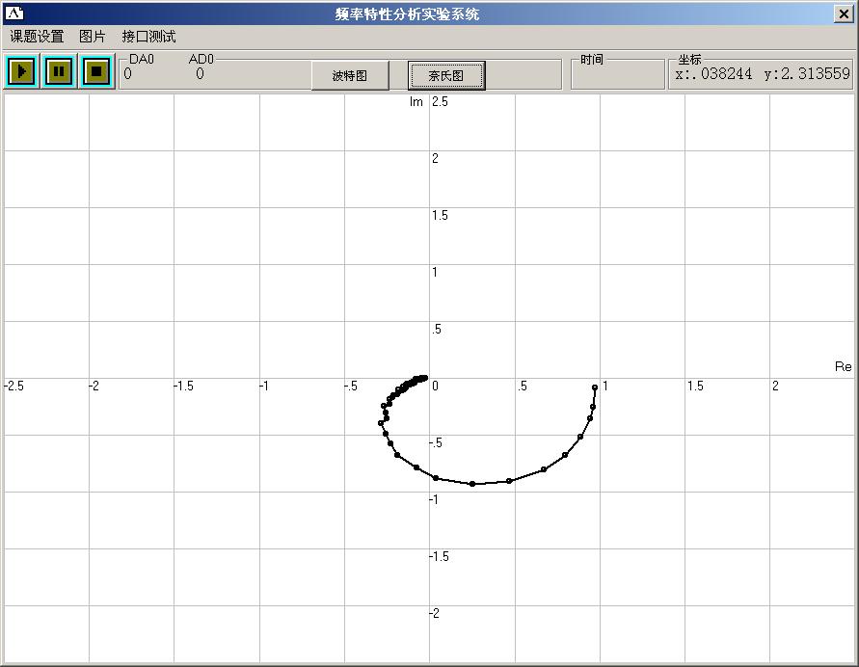This screenshot has width=859, height=667.
Task: Open the 图片 menu
Action: click(93, 37)
